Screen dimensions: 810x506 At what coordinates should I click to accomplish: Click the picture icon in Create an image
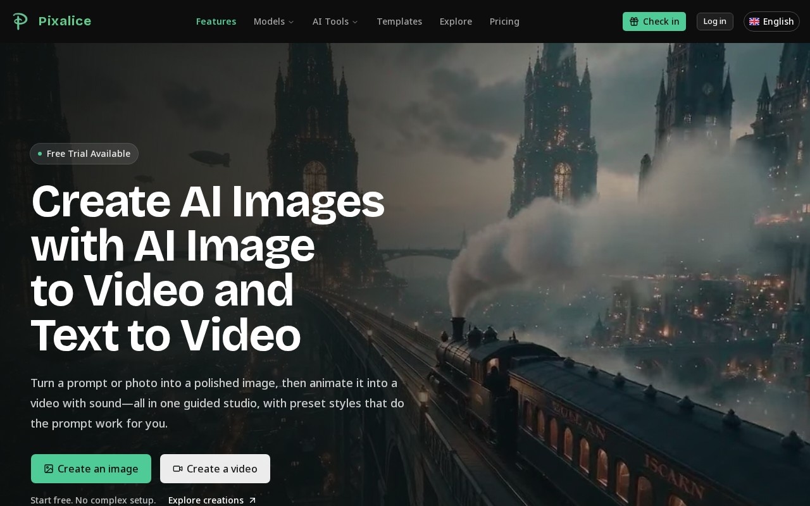click(49, 469)
